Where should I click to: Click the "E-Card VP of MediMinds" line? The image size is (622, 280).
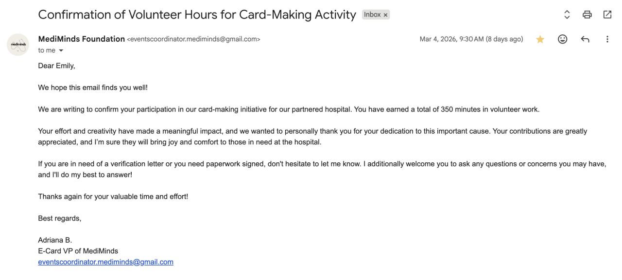pyautogui.click(x=78, y=251)
